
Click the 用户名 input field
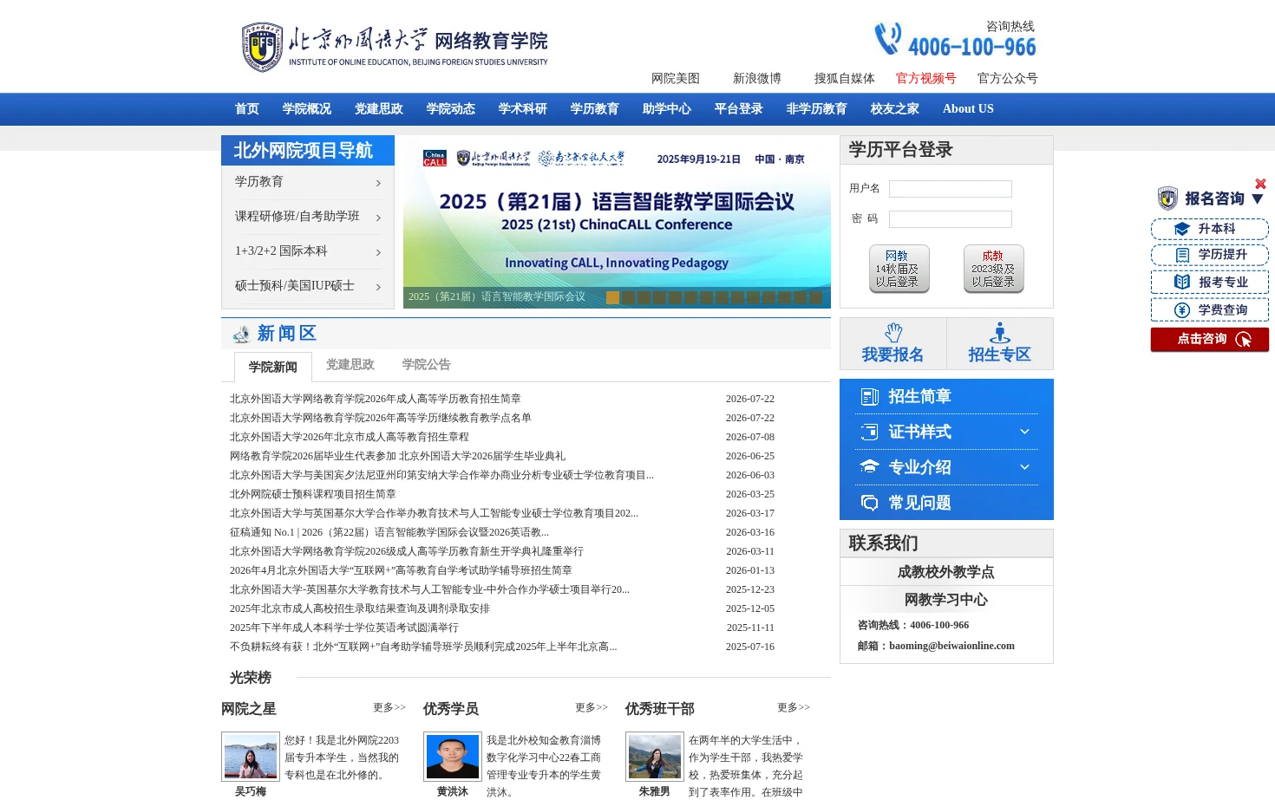(951, 189)
